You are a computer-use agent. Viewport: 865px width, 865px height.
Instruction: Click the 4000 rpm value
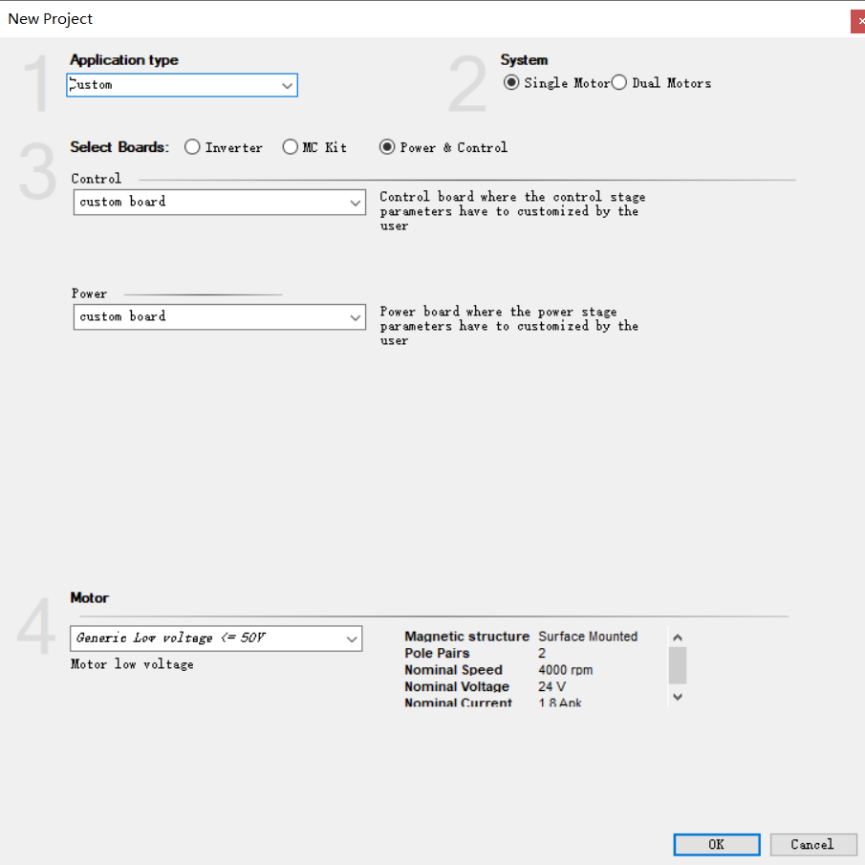click(566, 670)
